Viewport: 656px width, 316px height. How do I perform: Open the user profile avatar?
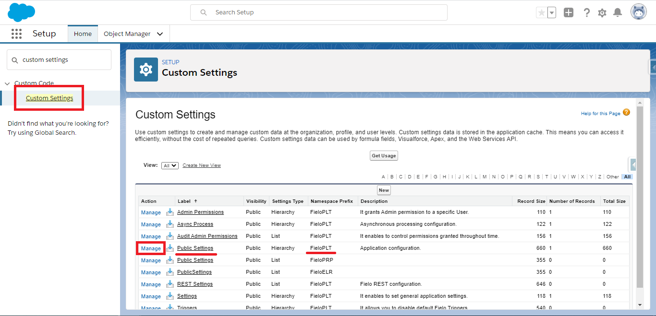click(x=639, y=12)
